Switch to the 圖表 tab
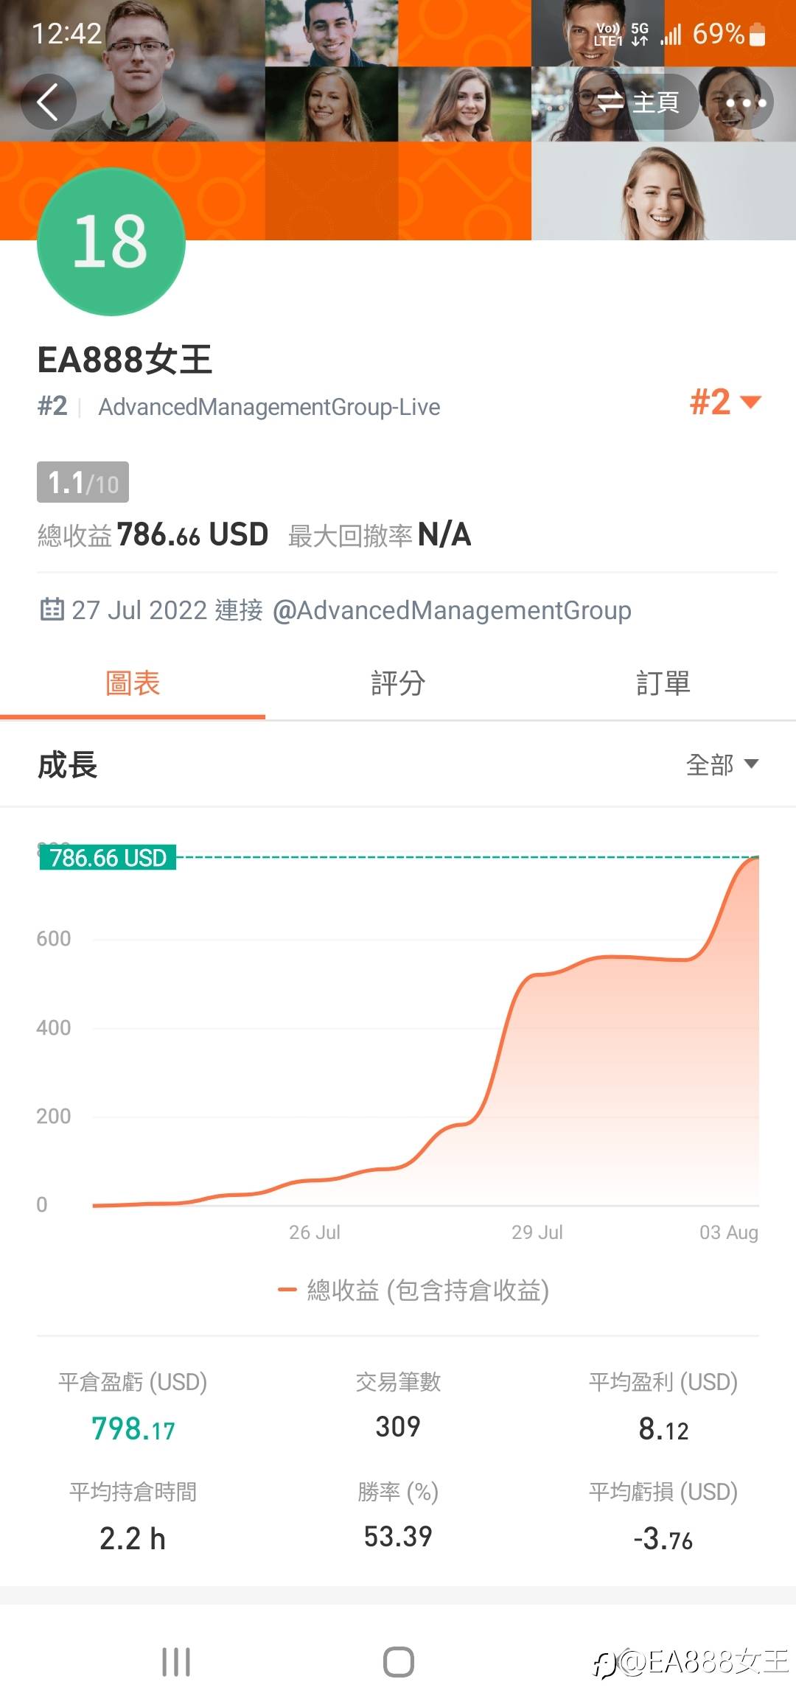 (x=133, y=683)
